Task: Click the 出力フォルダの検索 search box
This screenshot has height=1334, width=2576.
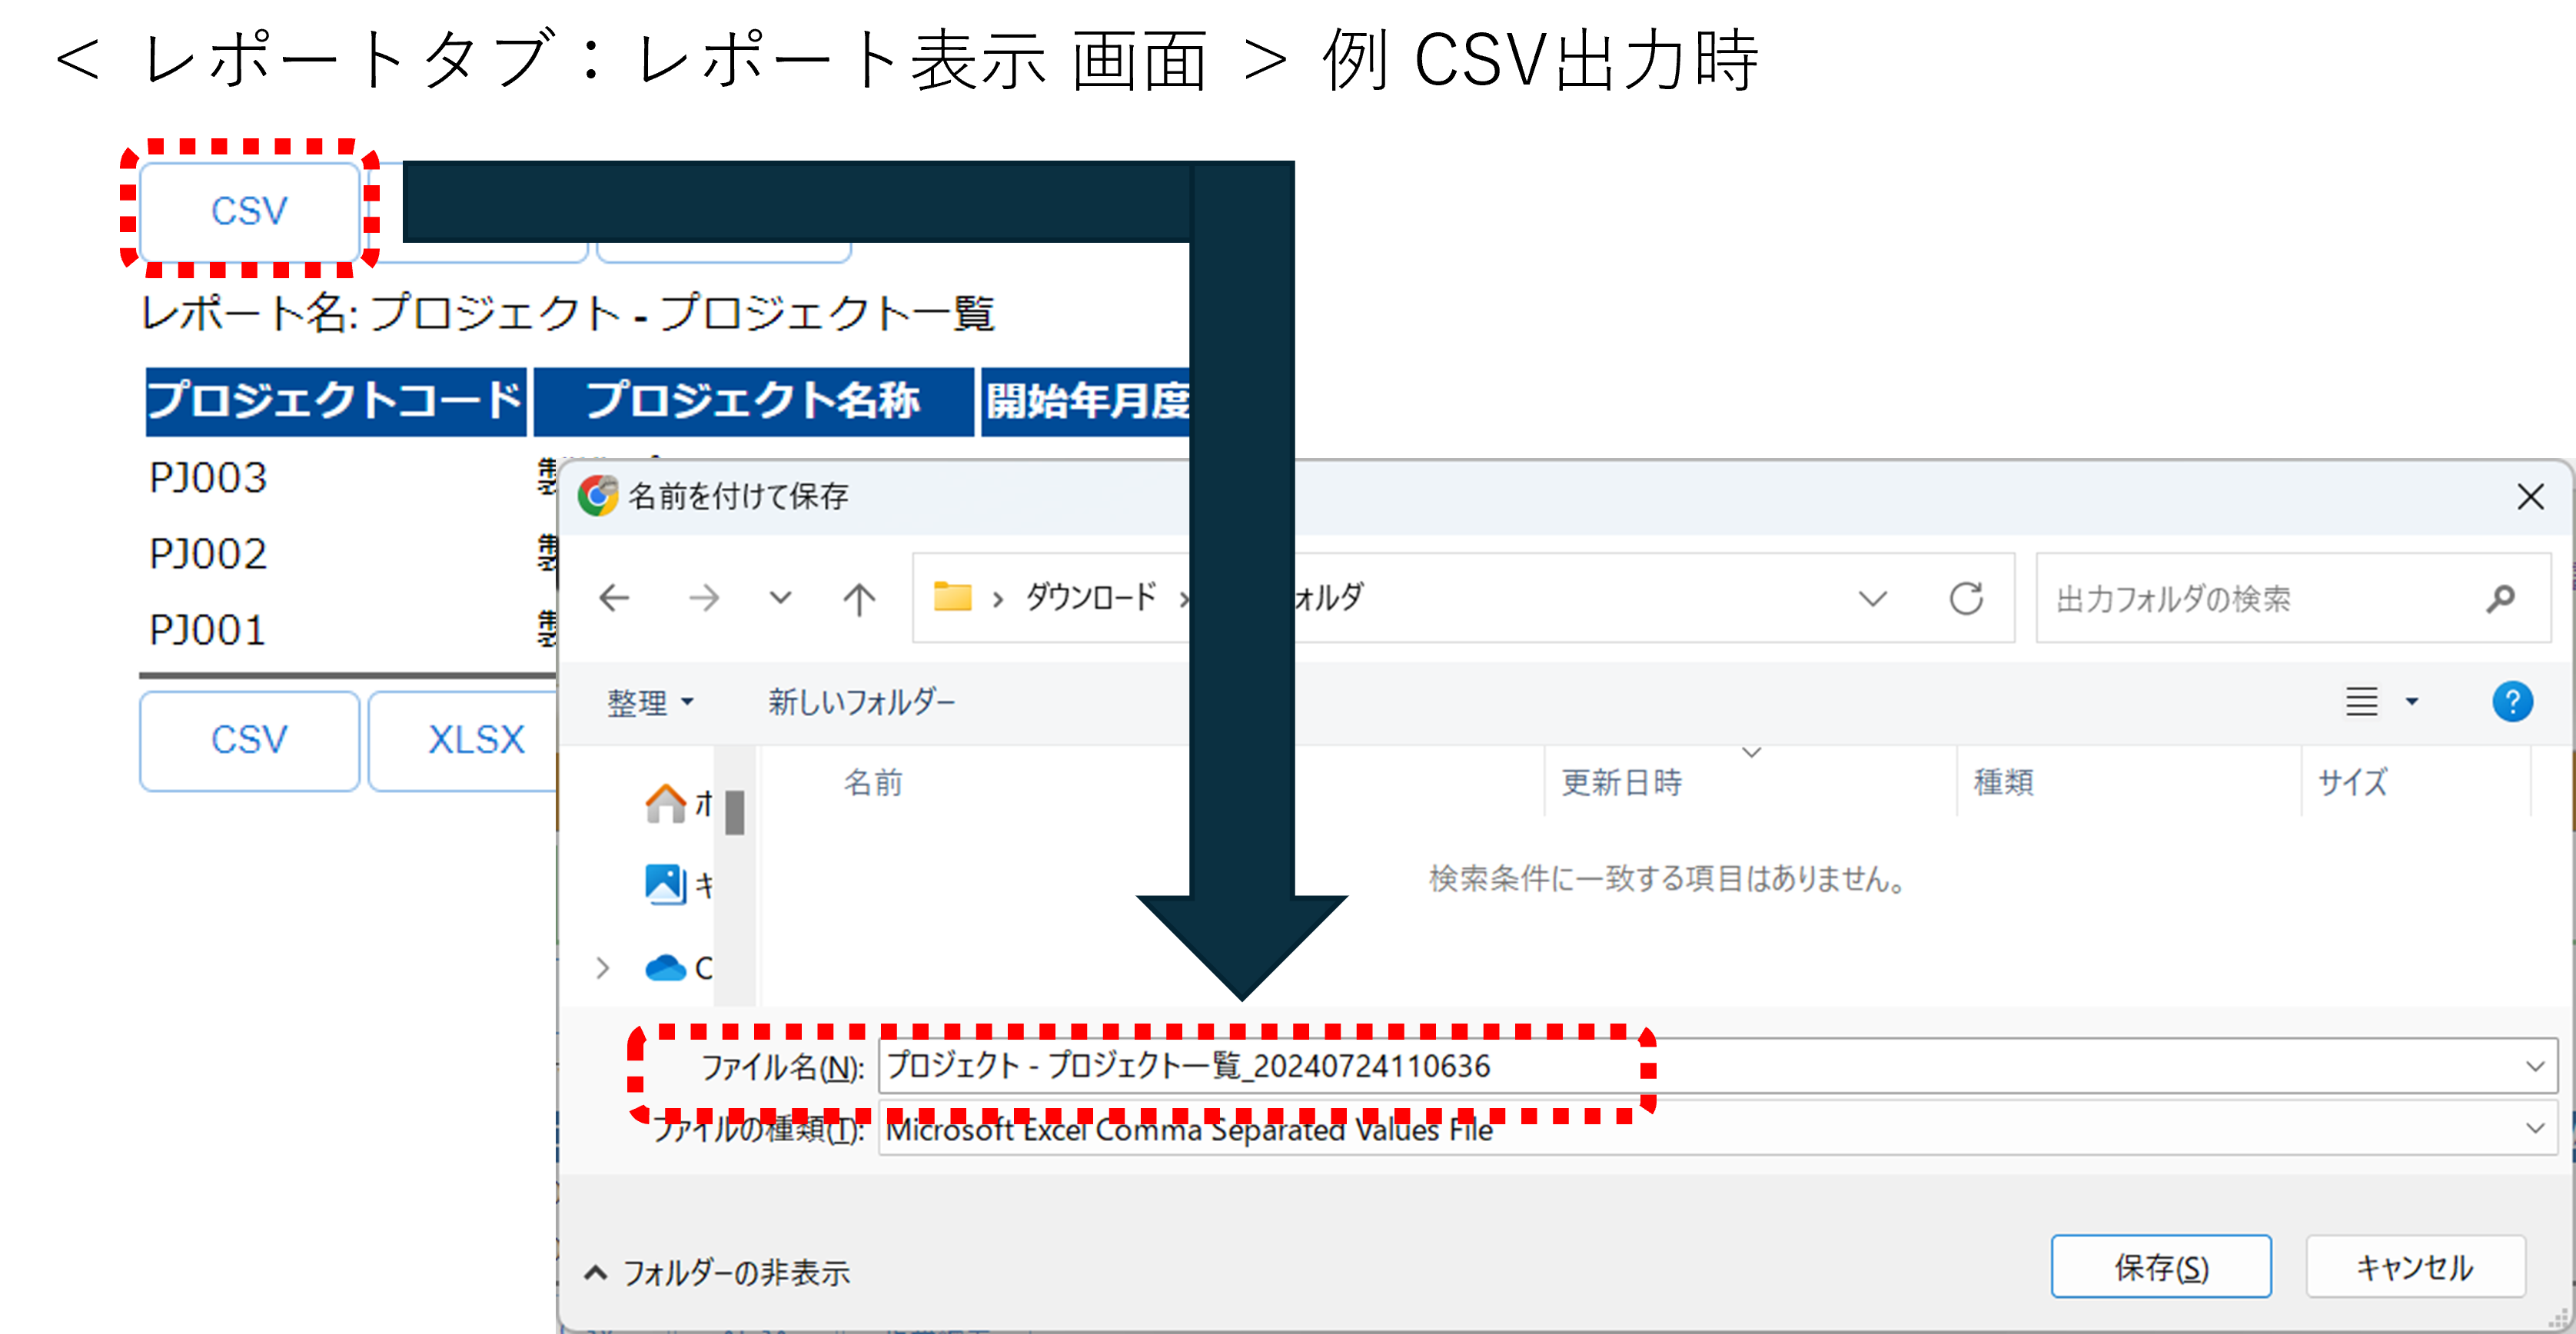Action: tap(2293, 599)
